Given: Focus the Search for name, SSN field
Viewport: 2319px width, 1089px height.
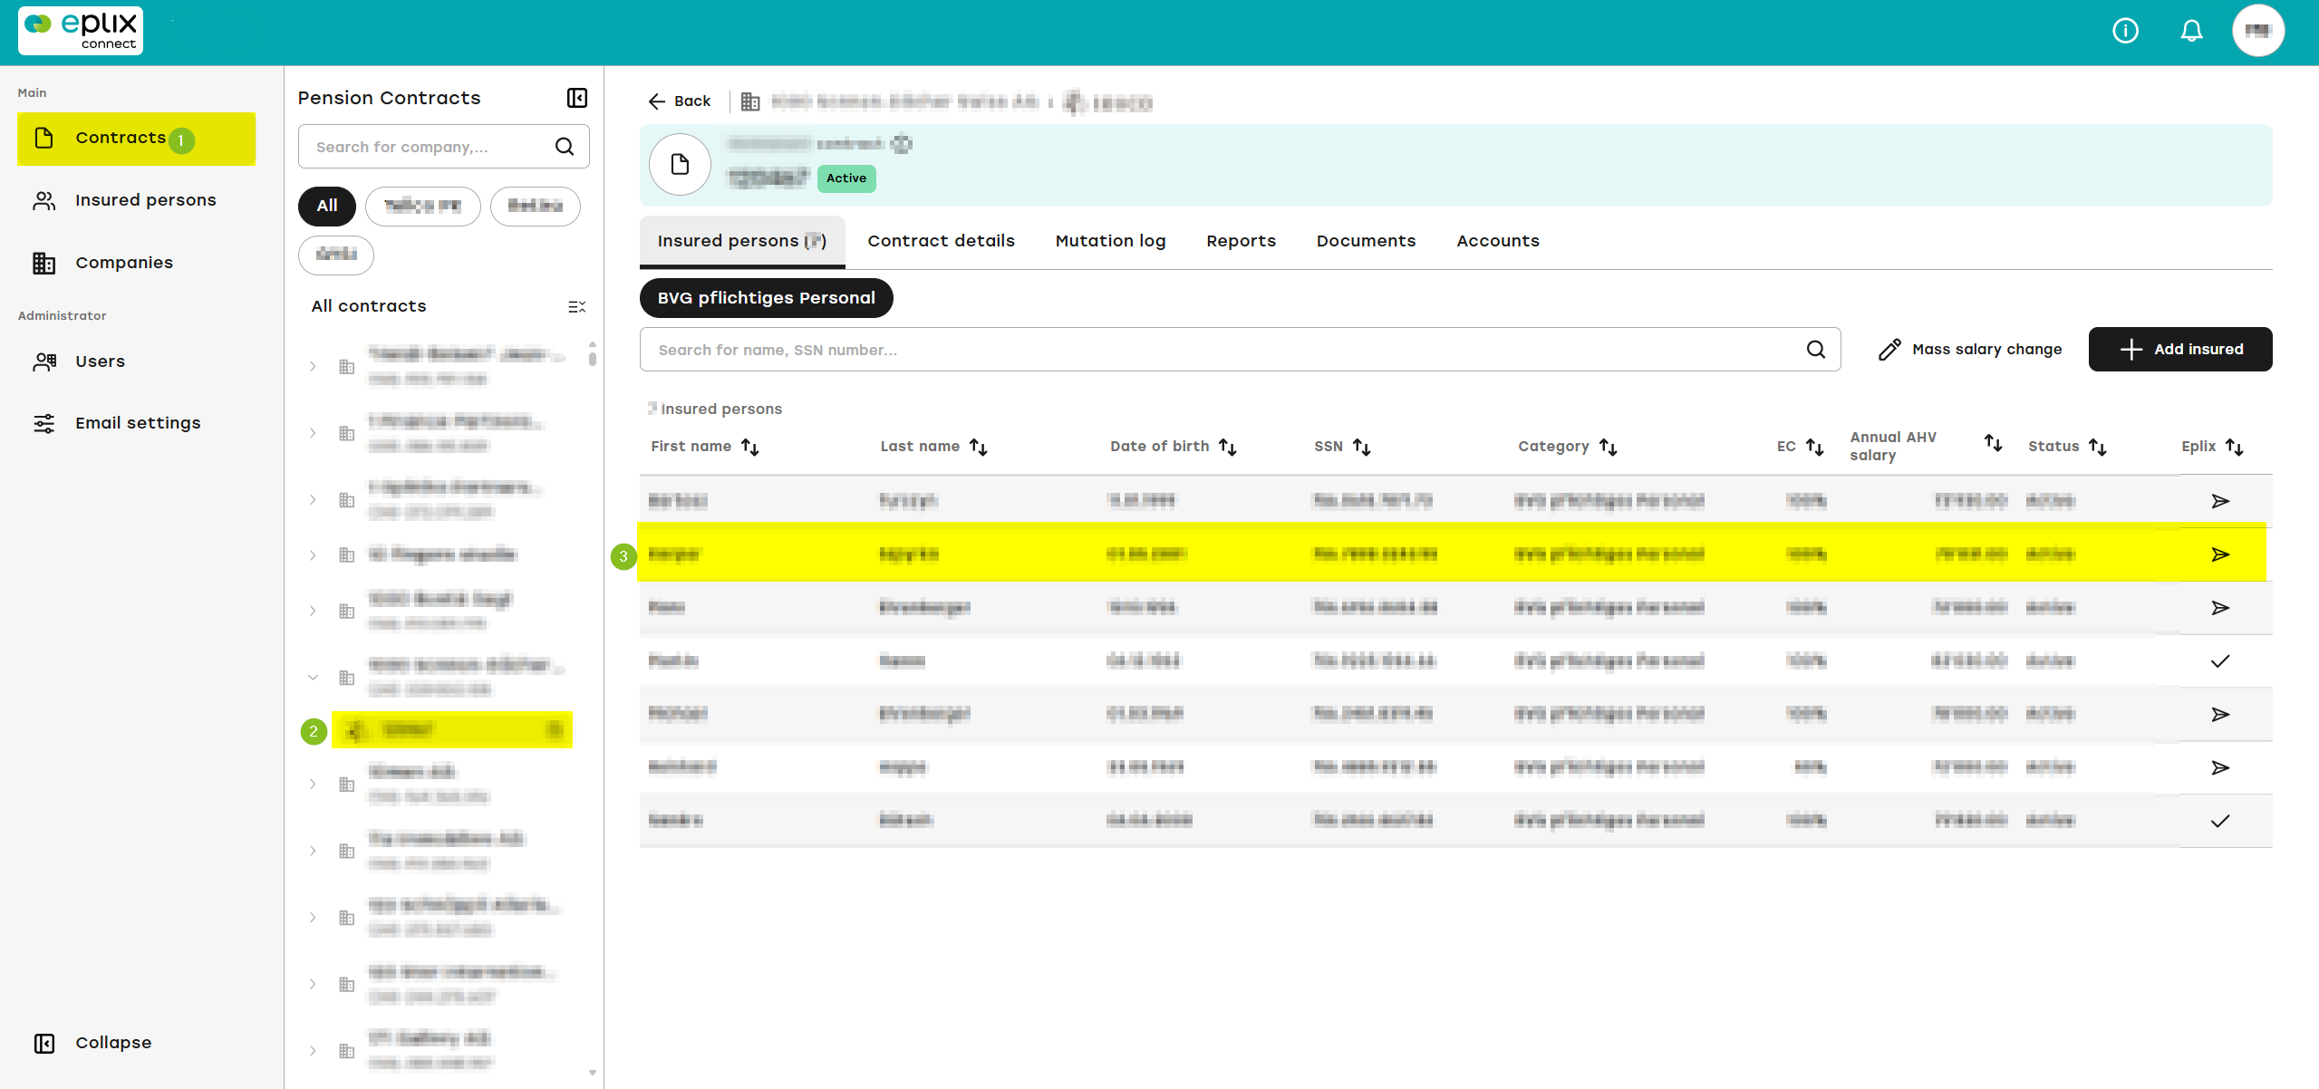Looking at the screenshot, I should (x=1240, y=350).
